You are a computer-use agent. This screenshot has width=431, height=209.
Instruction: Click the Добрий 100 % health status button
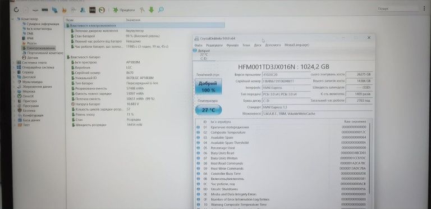click(x=208, y=87)
